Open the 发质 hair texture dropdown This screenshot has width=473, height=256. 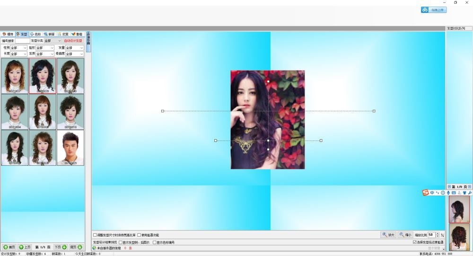[44, 54]
